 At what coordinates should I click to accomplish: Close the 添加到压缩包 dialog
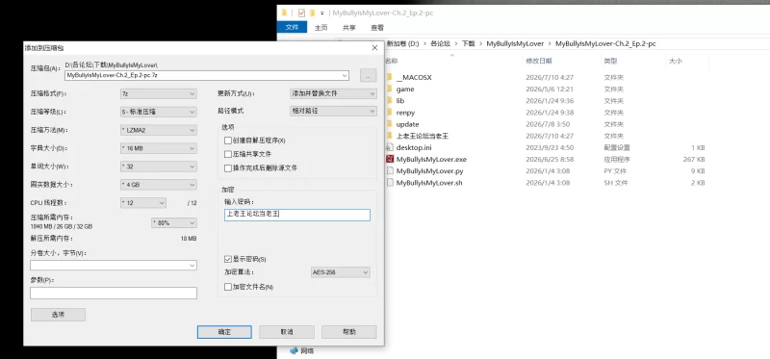tap(374, 48)
